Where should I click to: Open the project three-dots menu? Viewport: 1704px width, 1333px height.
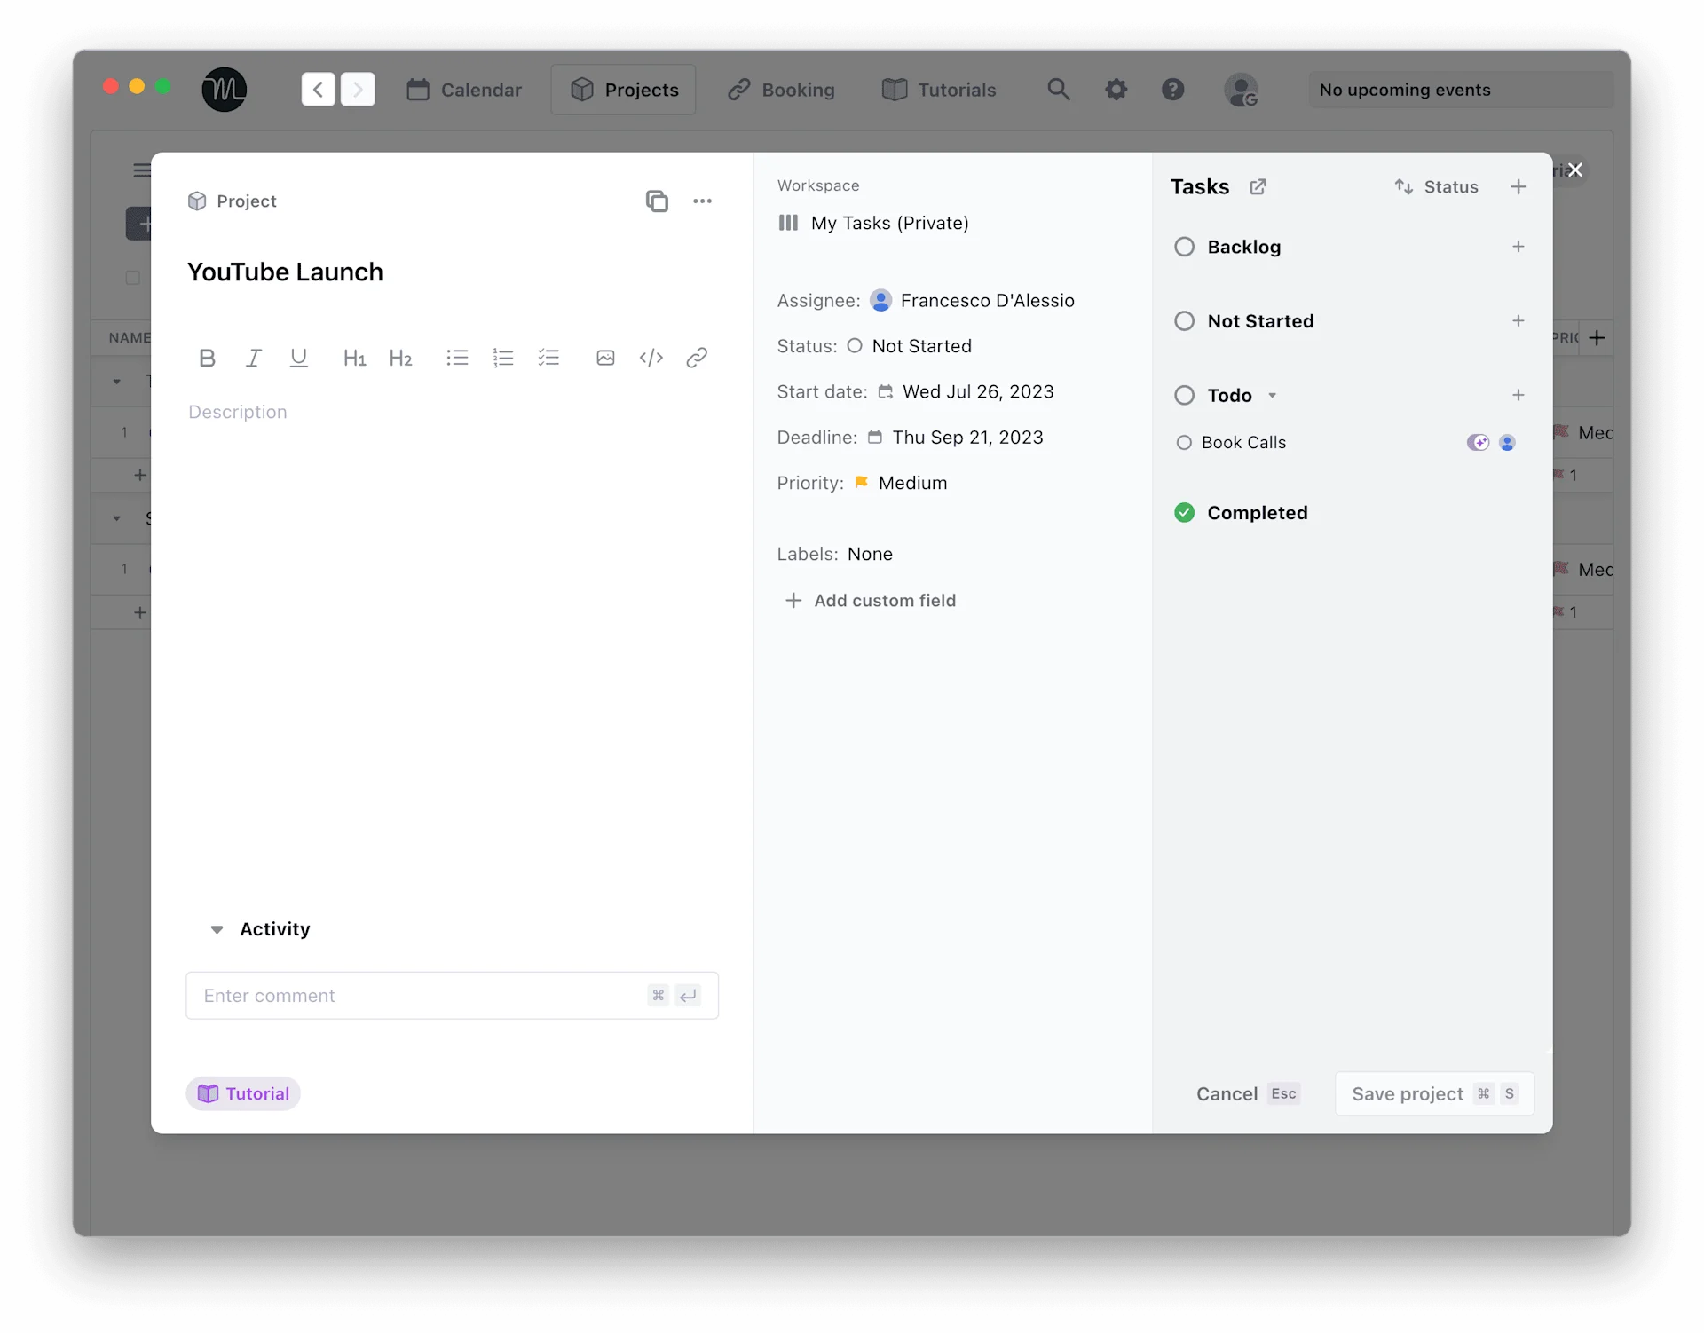[702, 201]
